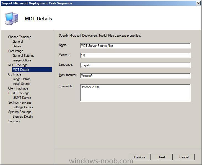This screenshot has height=165, width=202.
Task: Click the Language: label
Action: click(x=66, y=64)
